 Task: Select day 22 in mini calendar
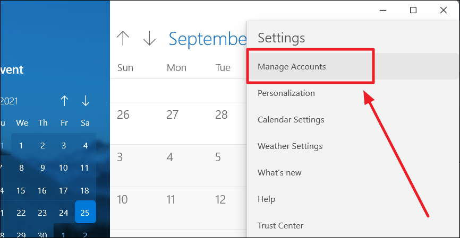point(21,213)
